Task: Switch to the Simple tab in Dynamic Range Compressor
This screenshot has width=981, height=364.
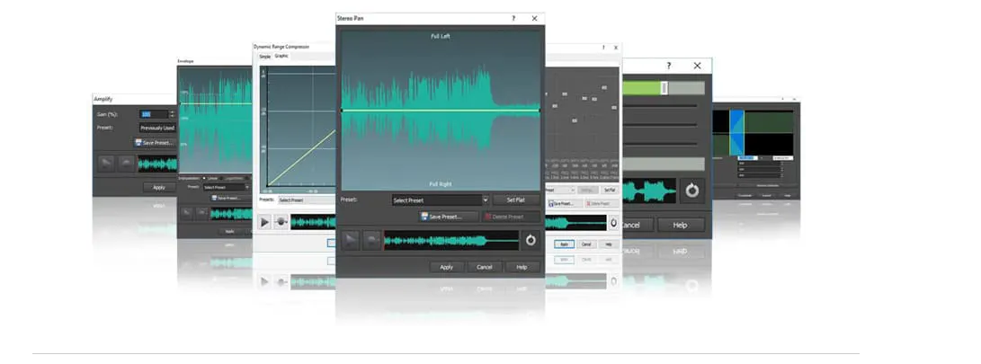Action: pos(264,57)
